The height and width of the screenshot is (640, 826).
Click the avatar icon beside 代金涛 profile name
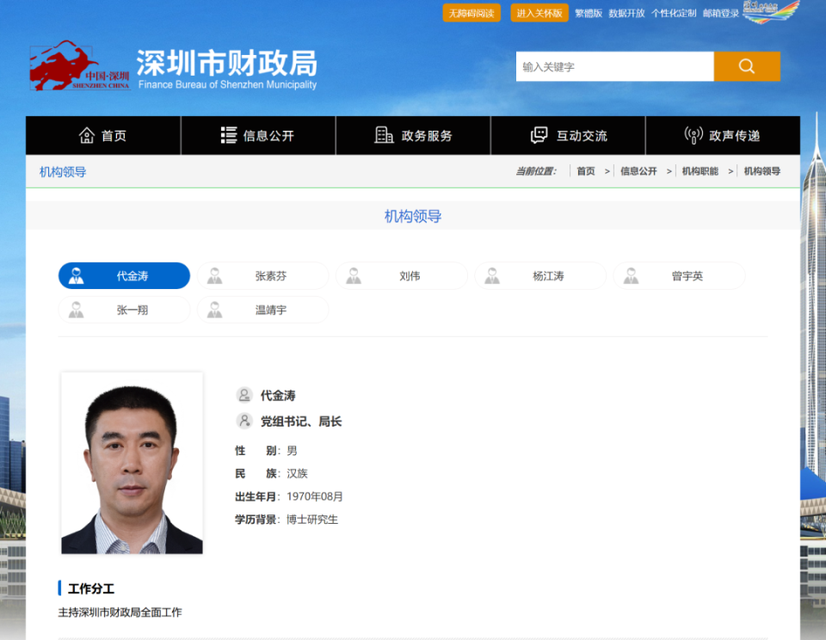tap(244, 395)
